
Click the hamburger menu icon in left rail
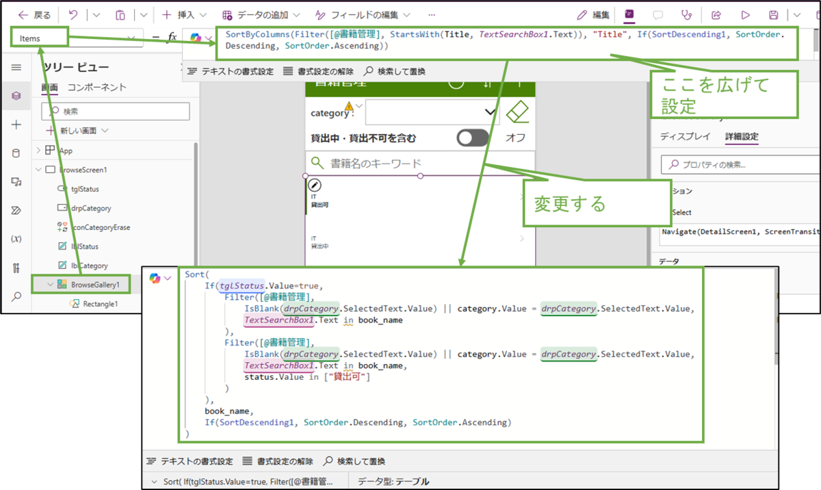16,67
